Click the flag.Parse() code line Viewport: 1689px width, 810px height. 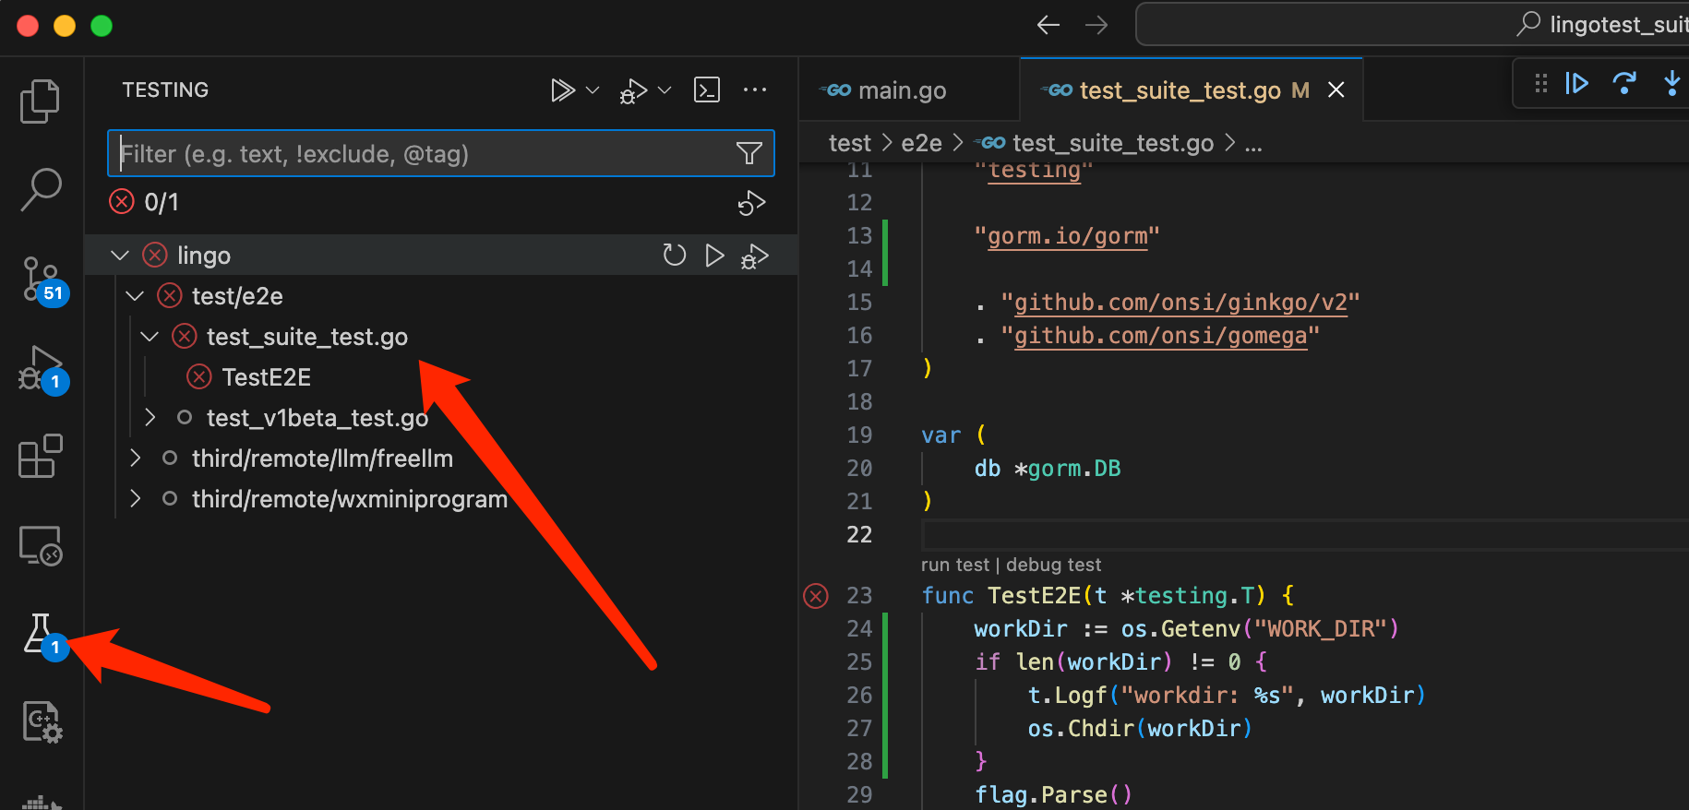coord(1053,794)
